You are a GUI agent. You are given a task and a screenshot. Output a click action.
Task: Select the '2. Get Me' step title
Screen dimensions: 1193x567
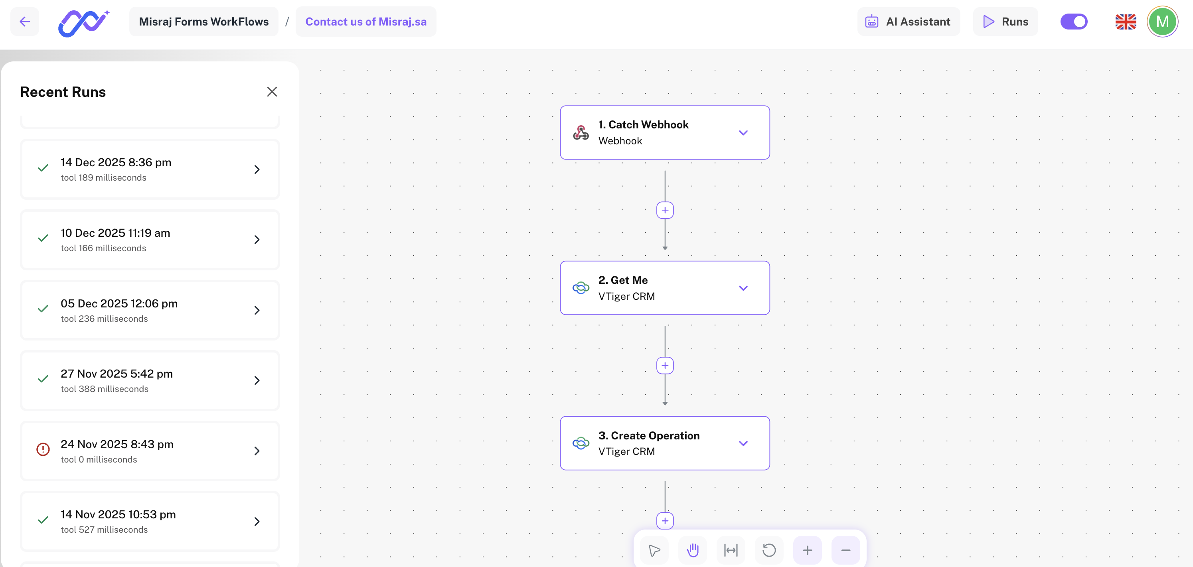coord(623,280)
